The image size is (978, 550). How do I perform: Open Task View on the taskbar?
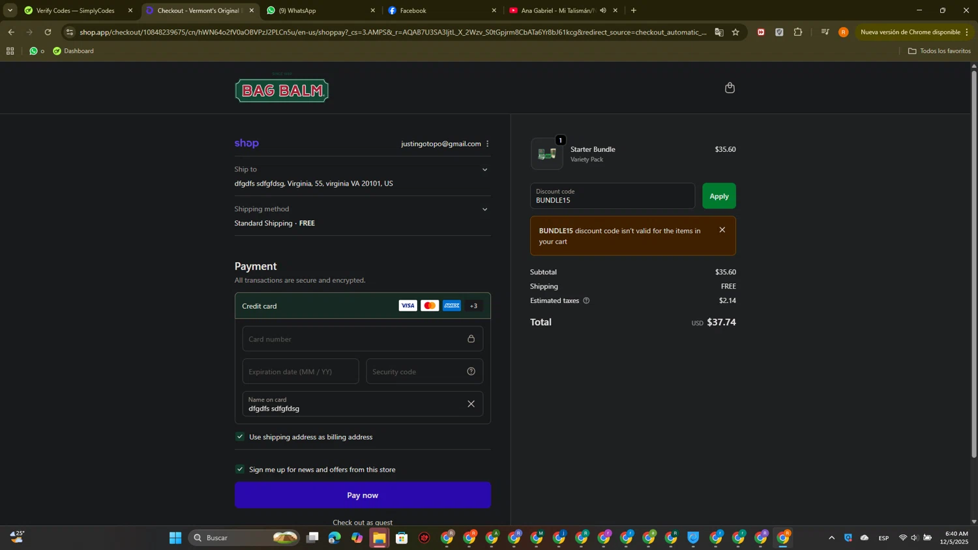[312, 538]
